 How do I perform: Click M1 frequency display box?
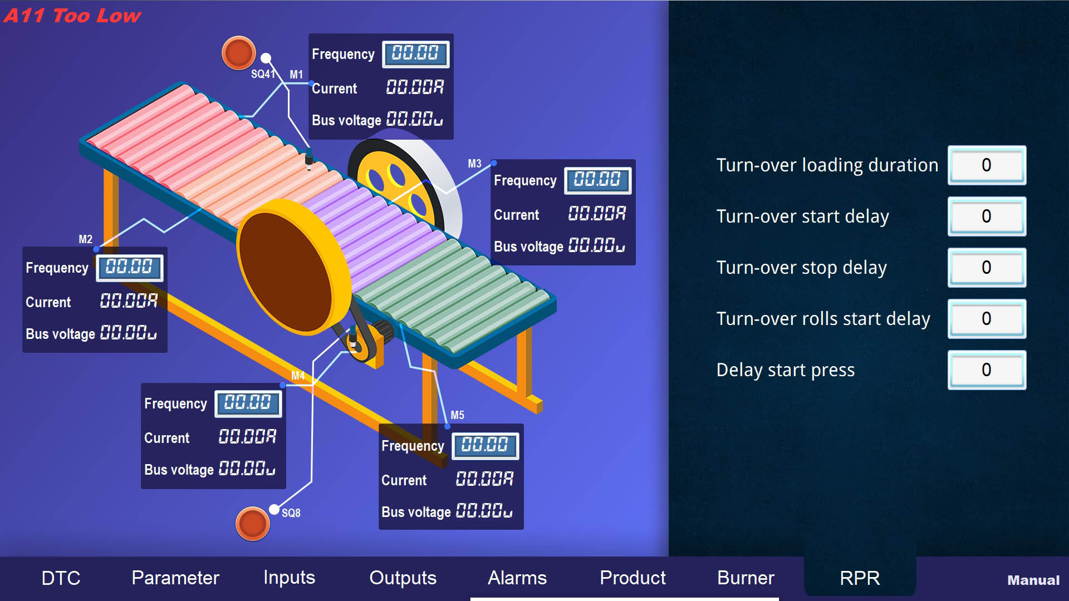[x=415, y=54]
